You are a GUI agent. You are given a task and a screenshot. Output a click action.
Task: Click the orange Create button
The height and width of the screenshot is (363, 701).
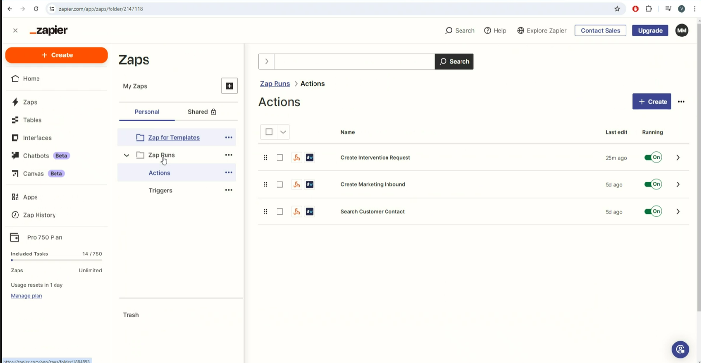coord(56,55)
